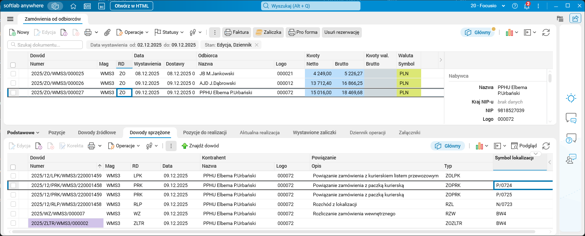Click the home icon in the title bar
585x236 pixels.
point(73,6)
